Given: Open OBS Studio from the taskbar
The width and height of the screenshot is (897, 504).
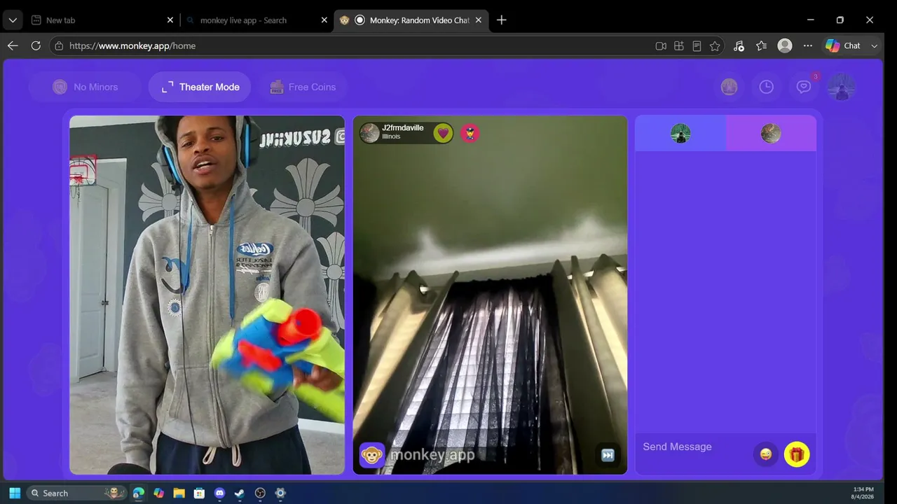Looking at the screenshot, I should [260, 493].
